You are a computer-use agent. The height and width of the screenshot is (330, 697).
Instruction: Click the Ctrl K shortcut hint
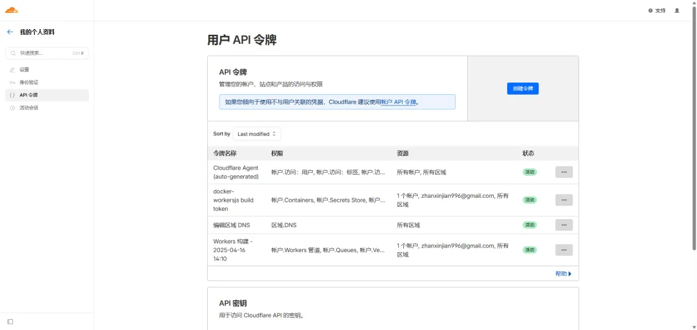pos(78,53)
